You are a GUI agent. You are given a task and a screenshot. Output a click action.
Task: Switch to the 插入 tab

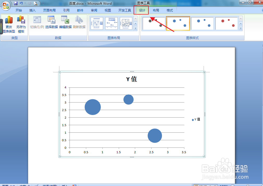click(32, 10)
